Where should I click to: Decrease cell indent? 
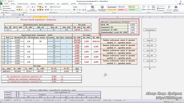pyautogui.click(x=46, y=10)
